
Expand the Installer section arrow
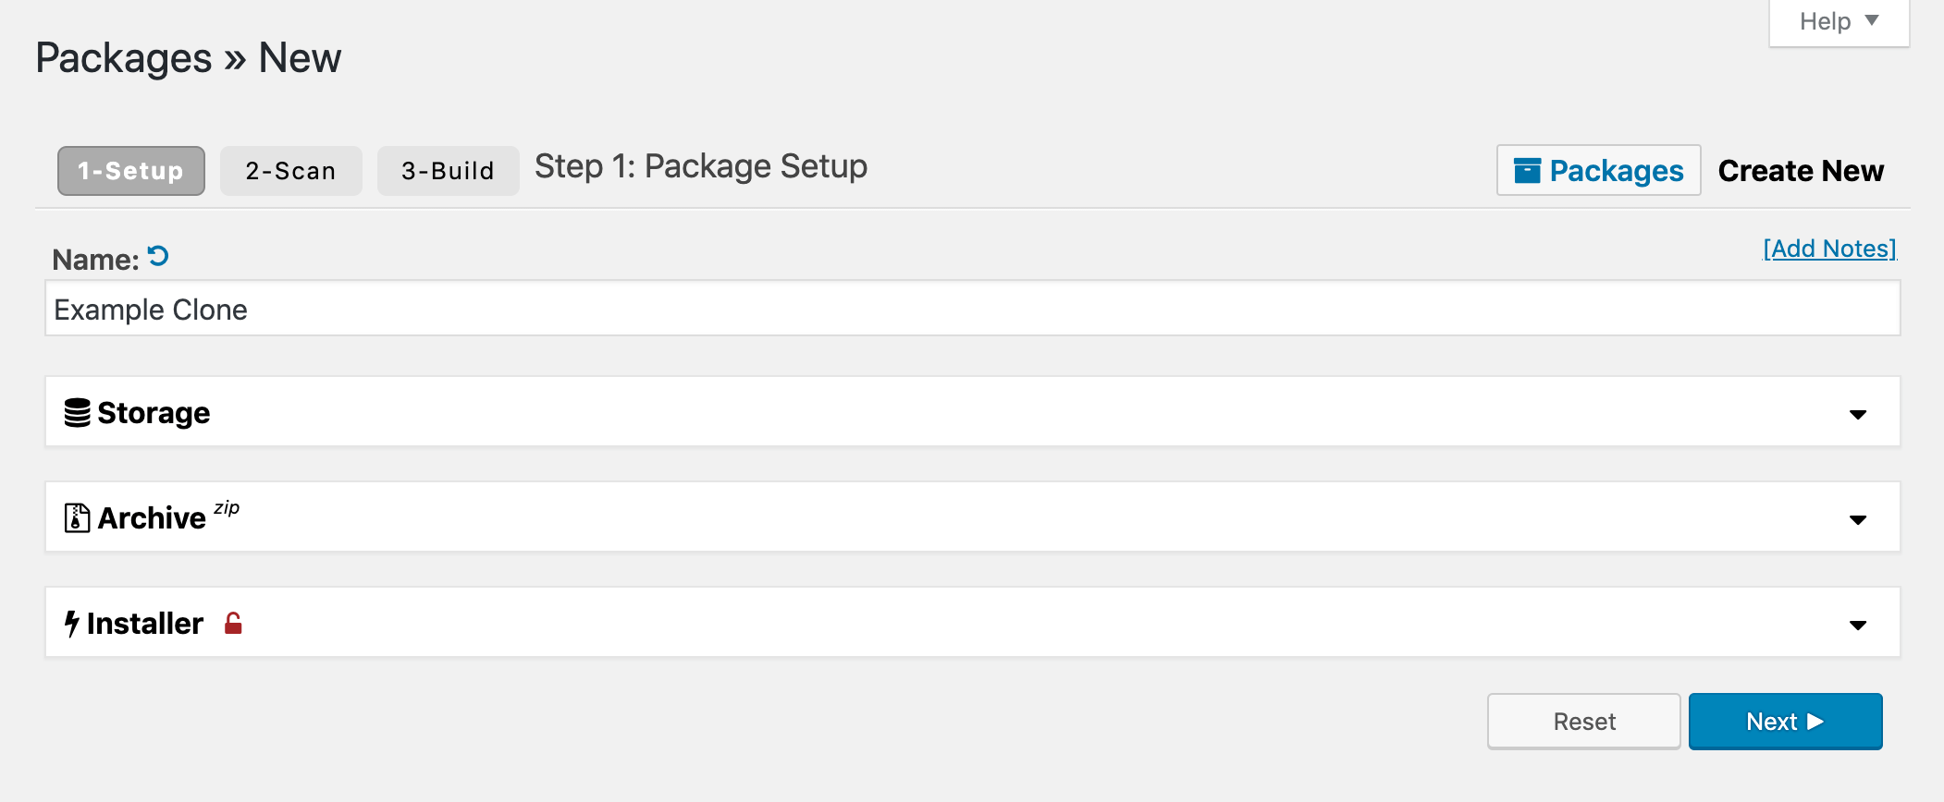1857,626
